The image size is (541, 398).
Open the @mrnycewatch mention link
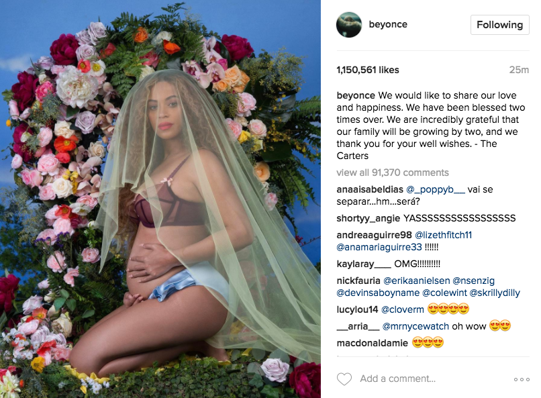(x=415, y=326)
